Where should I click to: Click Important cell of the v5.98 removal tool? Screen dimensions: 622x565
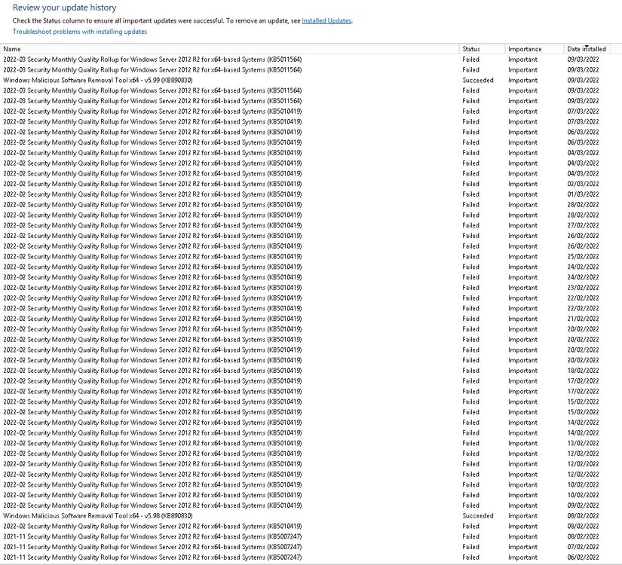pyautogui.click(x=522, y=516)
